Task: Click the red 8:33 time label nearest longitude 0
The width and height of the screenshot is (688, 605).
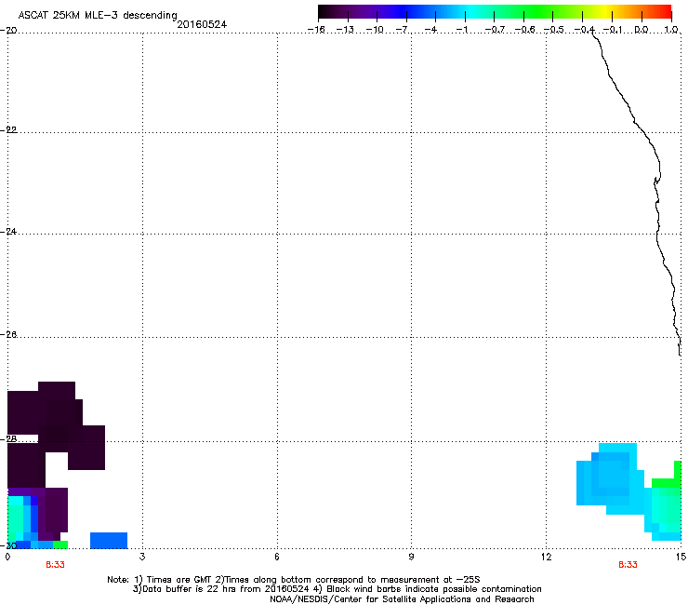Action: (55, 565)
